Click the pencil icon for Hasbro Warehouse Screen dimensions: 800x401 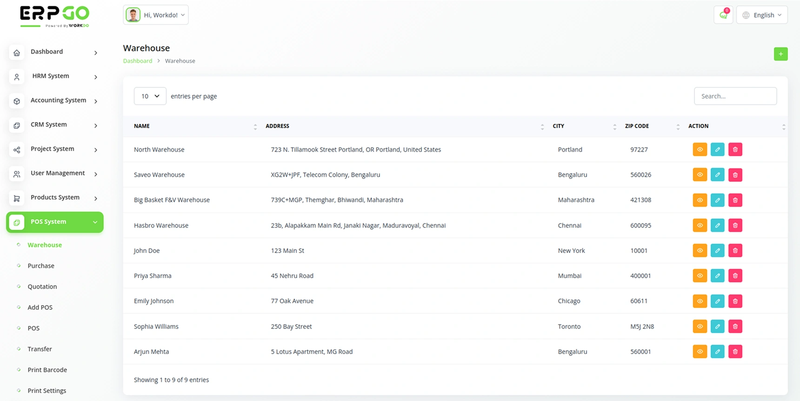(x=717, y=225)
